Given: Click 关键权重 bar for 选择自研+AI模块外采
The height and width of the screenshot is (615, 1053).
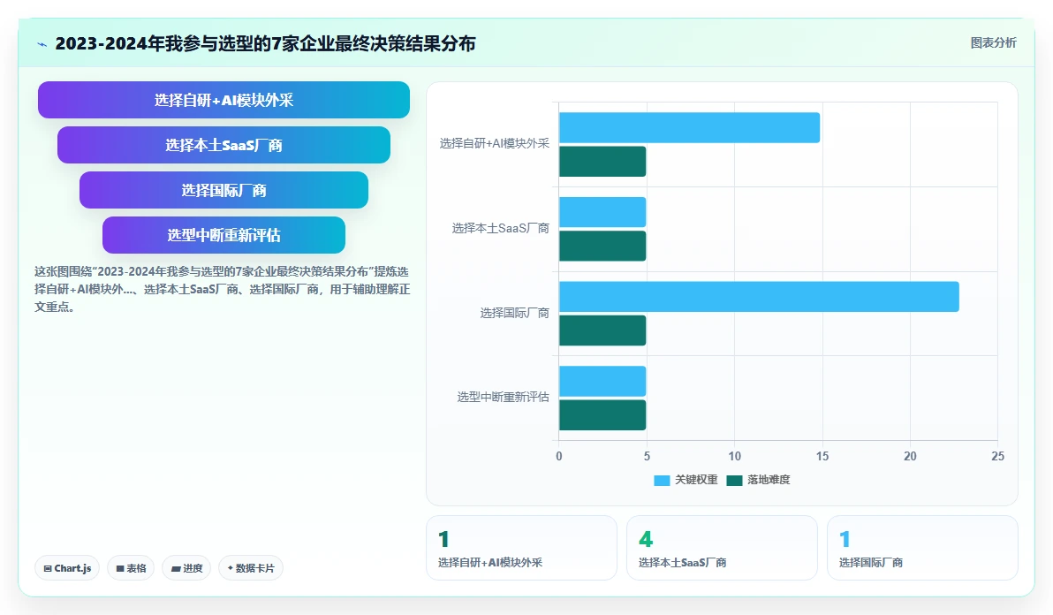Looking at the screenshot, I should click(x=689, y=127).
